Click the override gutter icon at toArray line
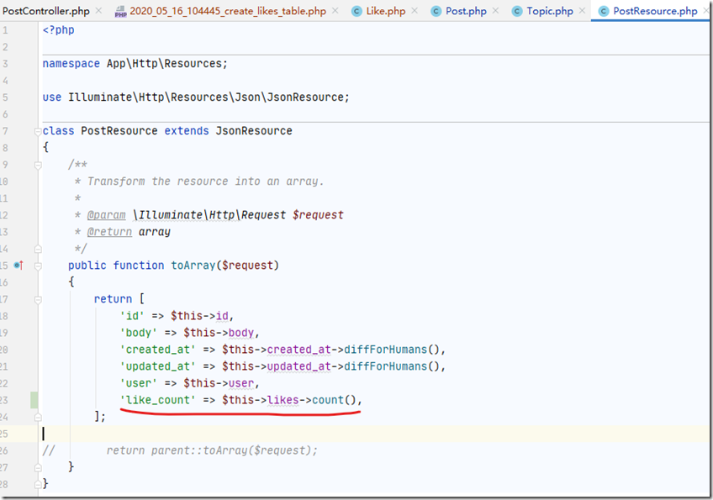Screen dimensions: 713x500 coord(18,265)
